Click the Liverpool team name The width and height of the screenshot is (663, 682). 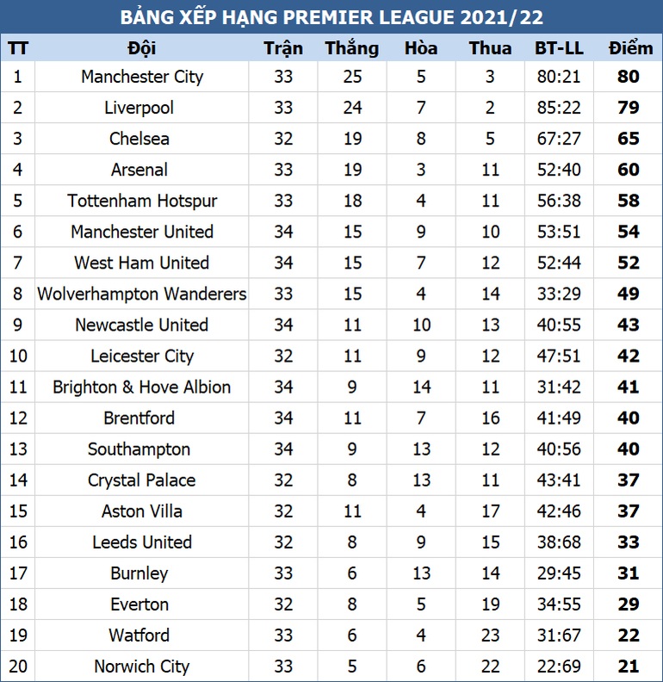coord(139,108)
